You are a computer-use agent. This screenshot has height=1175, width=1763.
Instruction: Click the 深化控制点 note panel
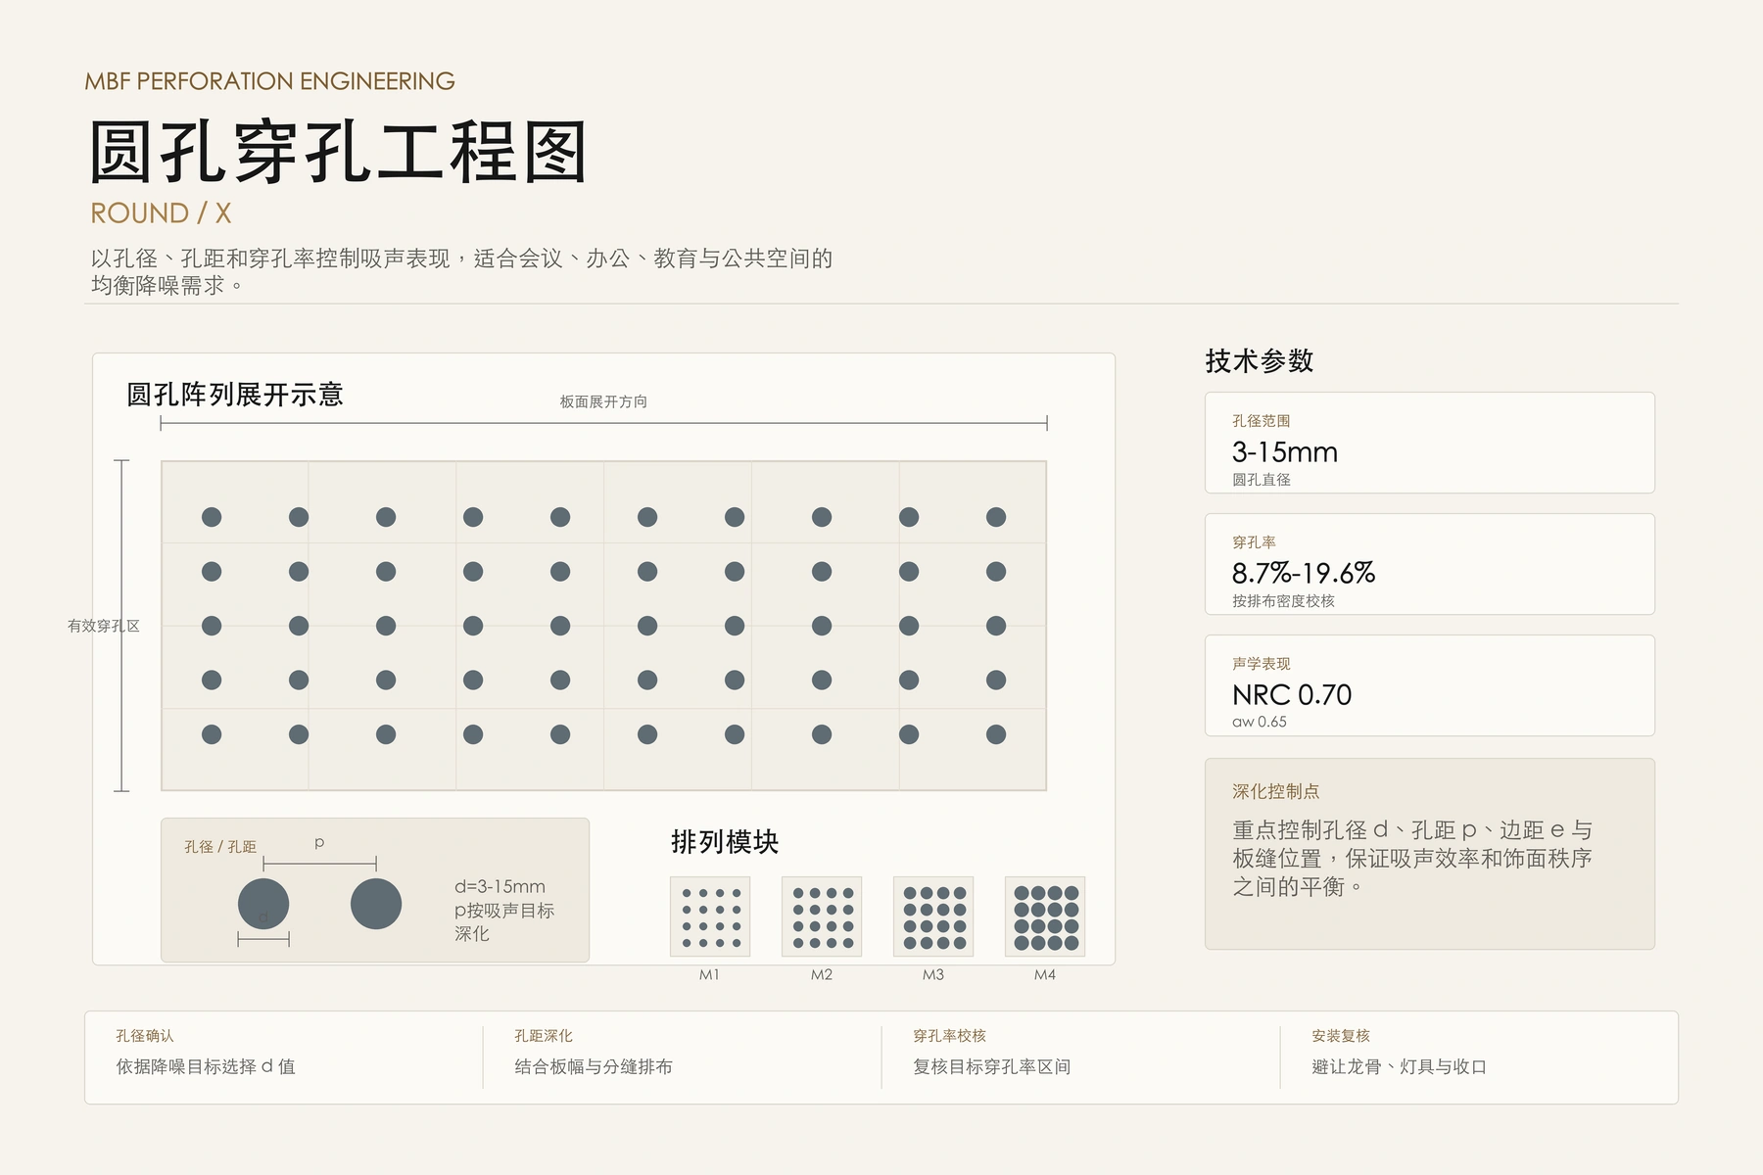tap(1430, 854)
